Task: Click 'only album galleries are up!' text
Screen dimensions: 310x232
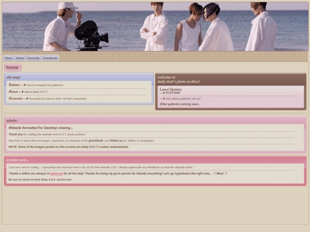Action: 183,99
